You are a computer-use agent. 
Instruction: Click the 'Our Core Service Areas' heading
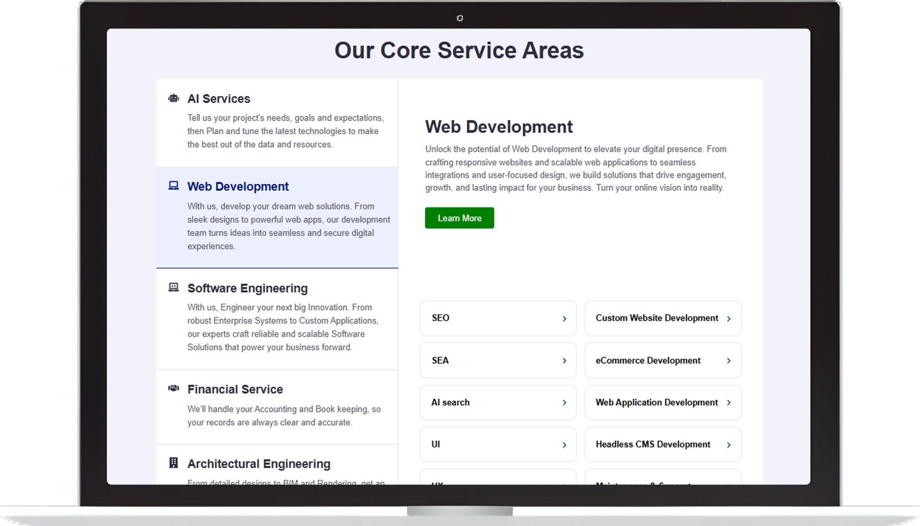(459, 50)
